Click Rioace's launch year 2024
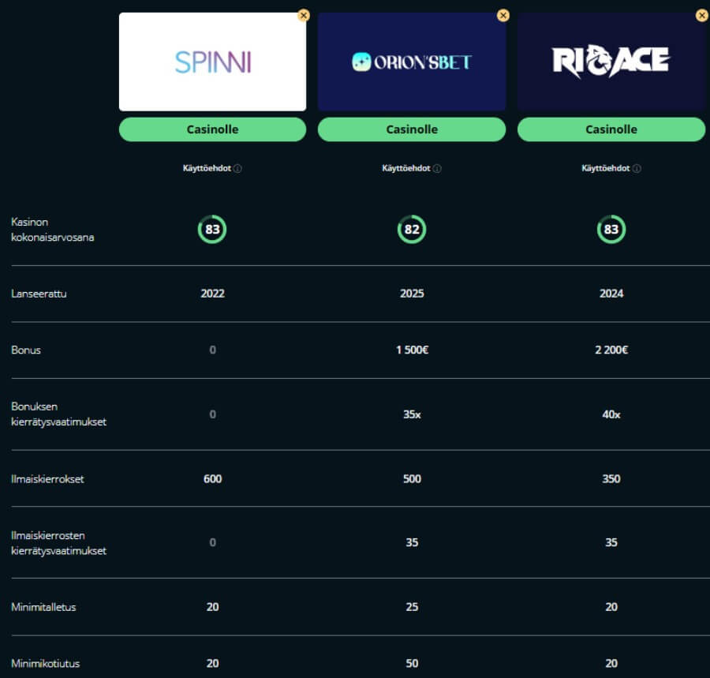Image resolution: width=710 pixels, height=678 pixels. [x=611, y=294]
